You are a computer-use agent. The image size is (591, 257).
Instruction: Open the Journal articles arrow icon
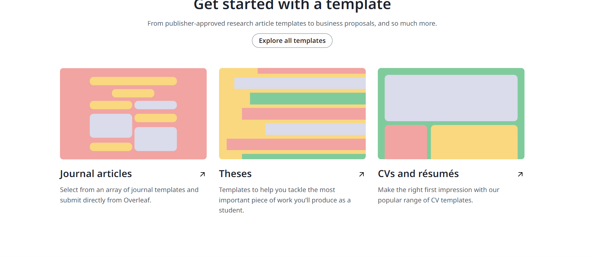[202, 174]
